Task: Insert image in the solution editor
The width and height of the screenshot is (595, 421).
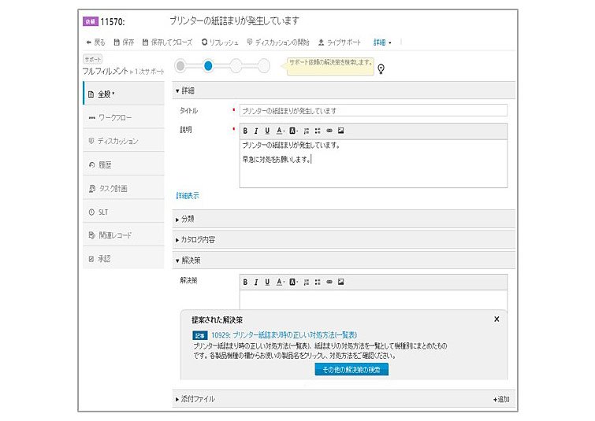Action: pyautogui.click(x=340, y=282)
